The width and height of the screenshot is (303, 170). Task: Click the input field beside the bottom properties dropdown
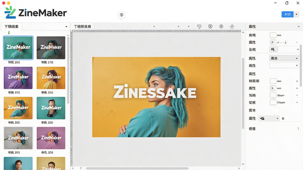coord(291,118)
